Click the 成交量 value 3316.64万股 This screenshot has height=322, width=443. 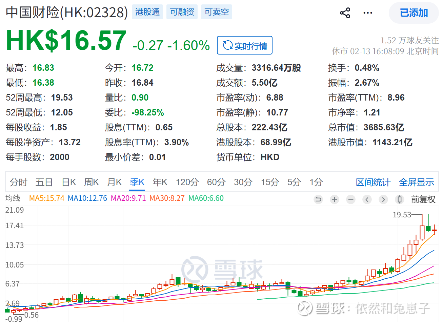click(277, 68)
